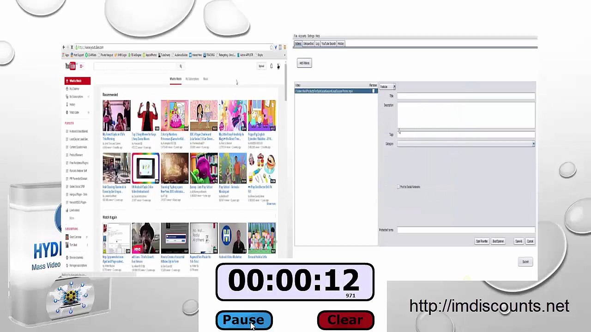Focus the YouTube search box
Image resolution: width=591 pixels, height=332 pixels.
pyautogui.click(x=135, y=66)
